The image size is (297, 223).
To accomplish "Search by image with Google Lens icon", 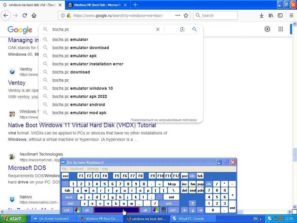I will point(182,29).
